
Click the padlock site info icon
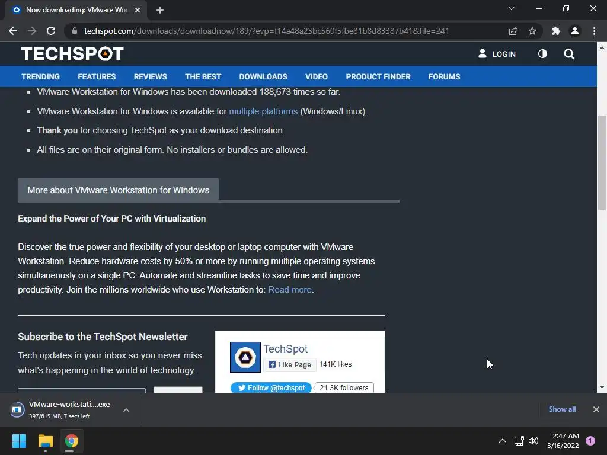[75, 31]
